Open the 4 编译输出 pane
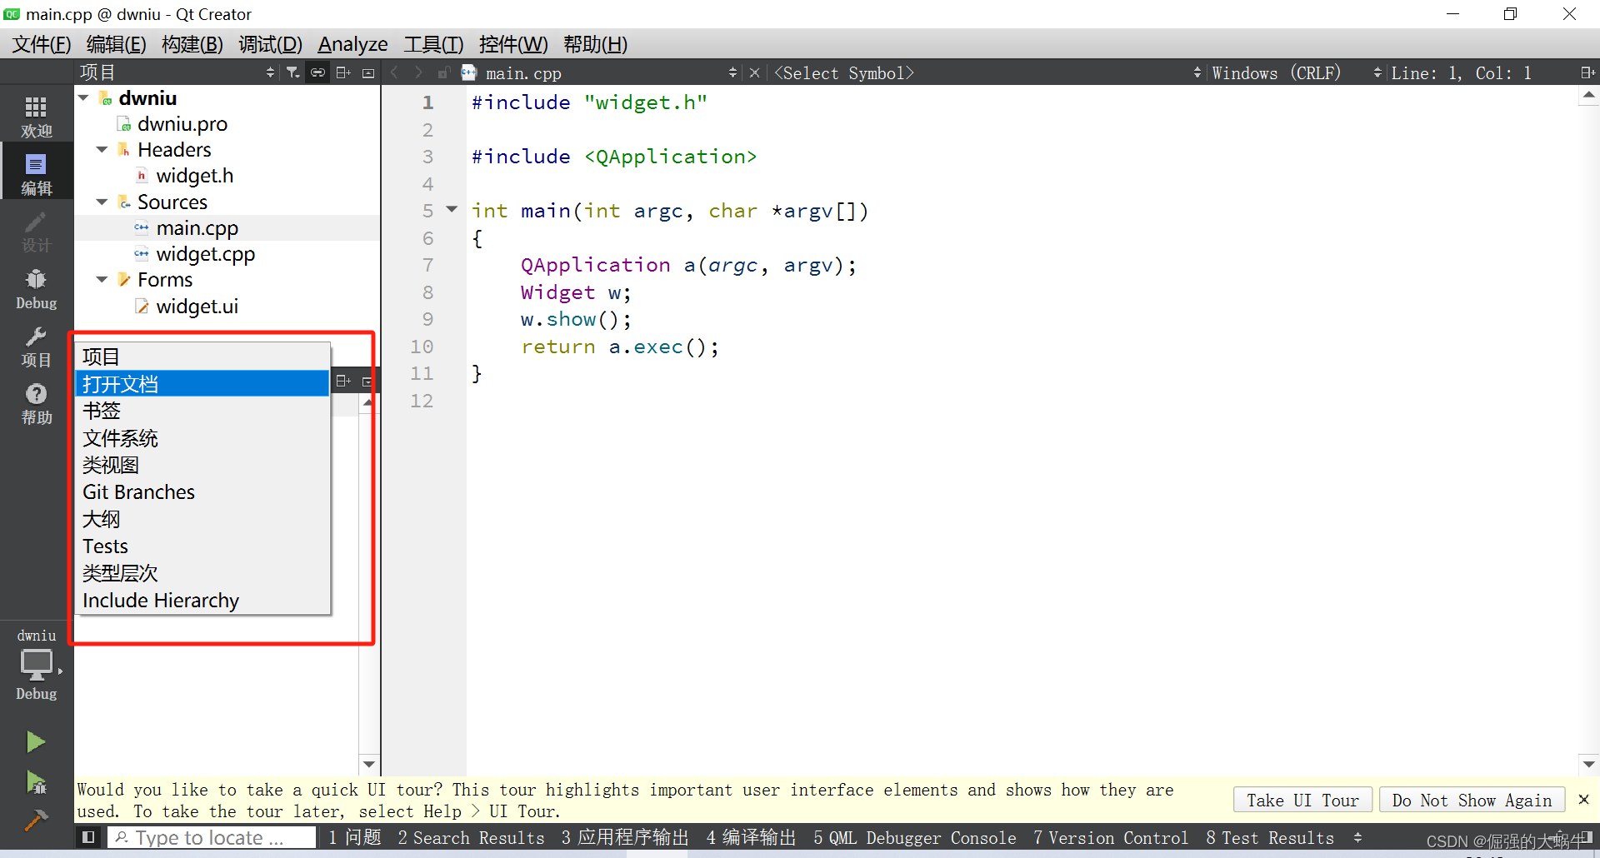Image resolution: width=1600 pixels, height=858 pixels. pyautogui.click(x=751, y=838)
